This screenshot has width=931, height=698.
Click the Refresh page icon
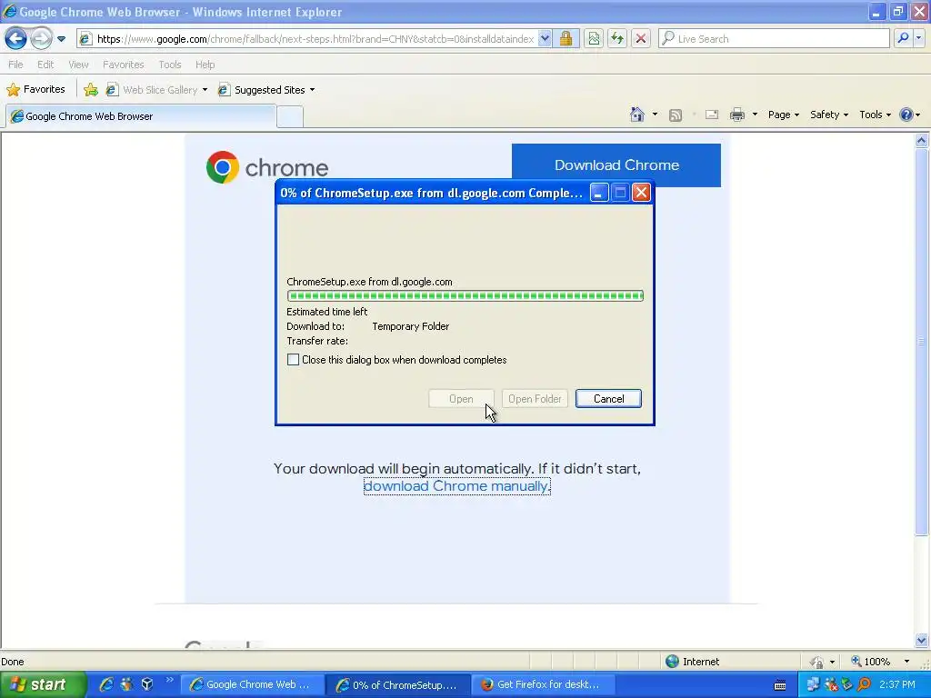(617, 39)
